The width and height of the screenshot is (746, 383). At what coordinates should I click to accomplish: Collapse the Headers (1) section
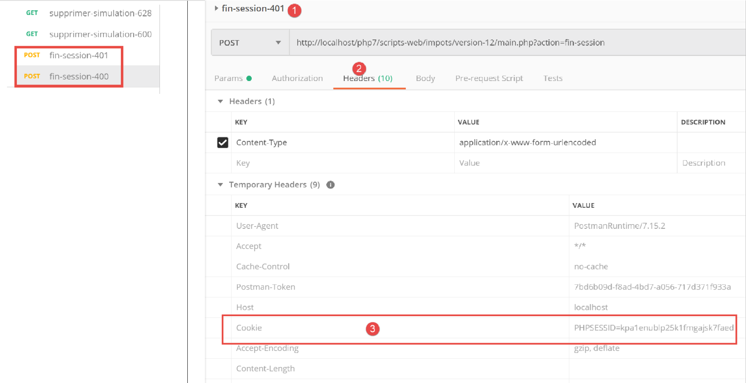[221, 102]
